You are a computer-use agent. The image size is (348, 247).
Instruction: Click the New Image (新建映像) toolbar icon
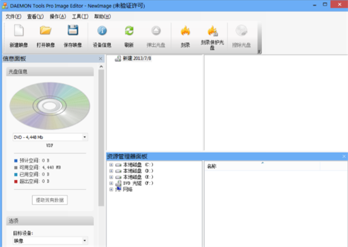[x=19, y=30]
